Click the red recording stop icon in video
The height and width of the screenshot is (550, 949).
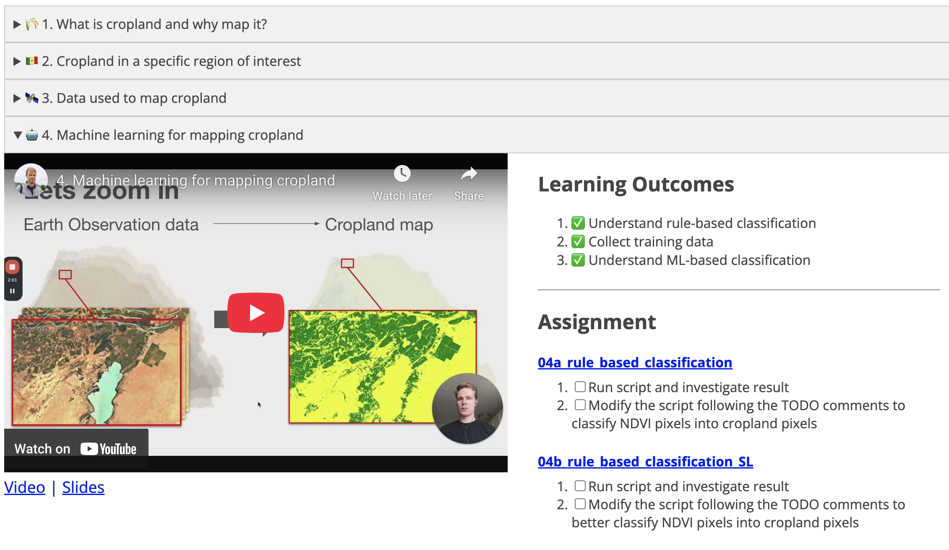click(x=12, y=267)
